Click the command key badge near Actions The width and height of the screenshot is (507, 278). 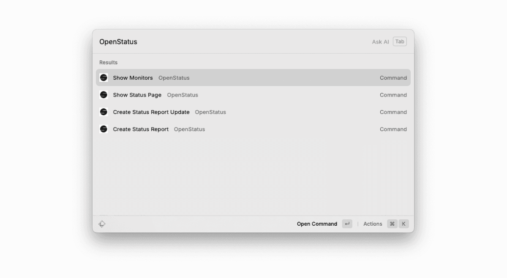point(391,224)
